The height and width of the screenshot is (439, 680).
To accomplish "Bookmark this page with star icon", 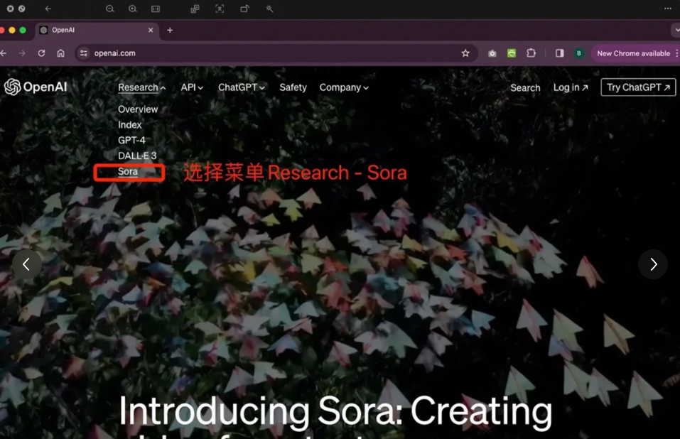I will 465,53.
